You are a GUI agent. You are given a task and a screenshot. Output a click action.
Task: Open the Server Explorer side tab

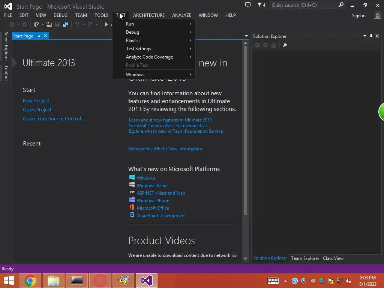coord(6,46)
